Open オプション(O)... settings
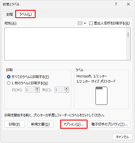This screenshot has width=135, height=143. pyautogui.click(x=74, y=124)
